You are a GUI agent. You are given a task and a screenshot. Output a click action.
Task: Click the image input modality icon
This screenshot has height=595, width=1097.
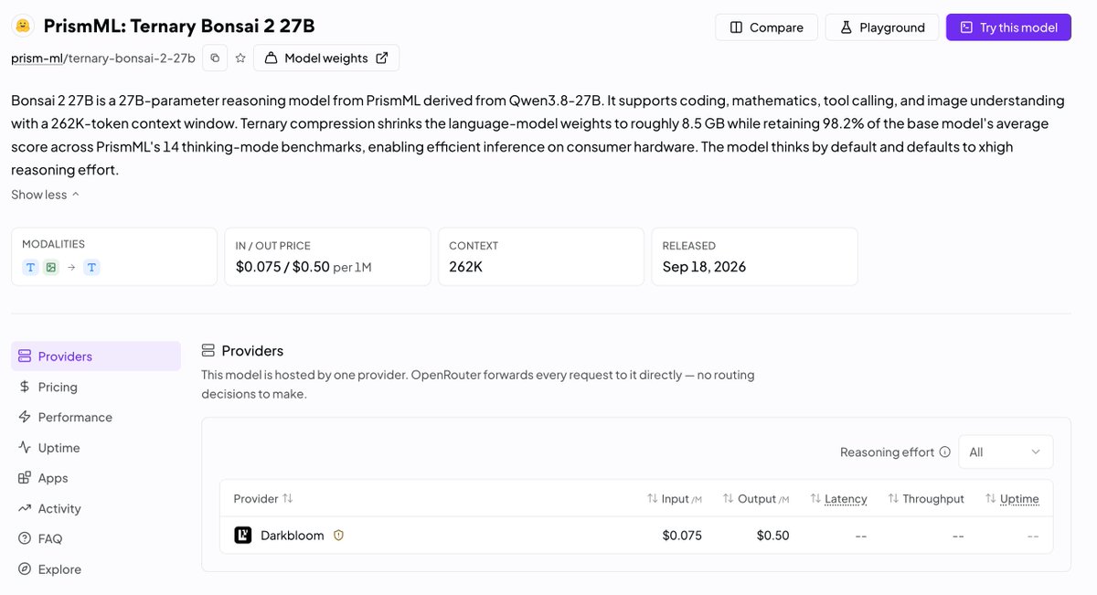(x=51, y=268)
